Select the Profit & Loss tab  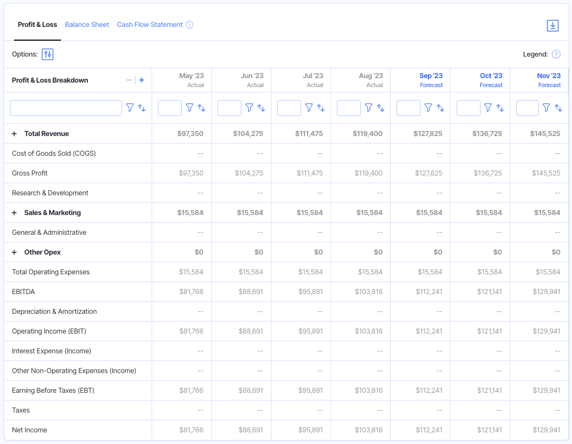pyautogui.click(x=37, y=24)
